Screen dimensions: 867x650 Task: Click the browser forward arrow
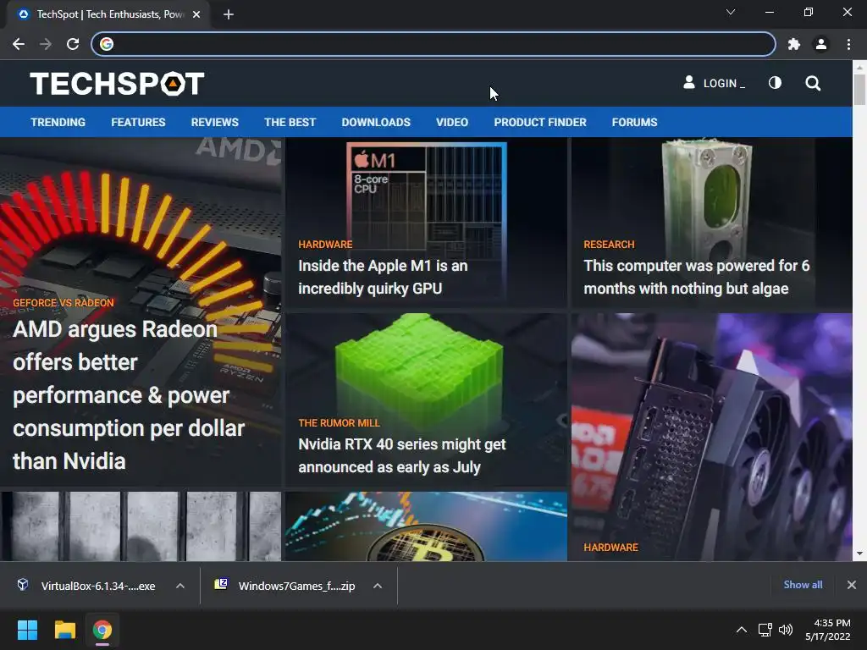[x=46, y=44]
